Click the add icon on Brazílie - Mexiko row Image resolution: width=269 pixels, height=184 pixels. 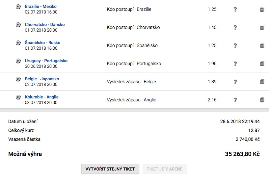[x=262, y=10]
